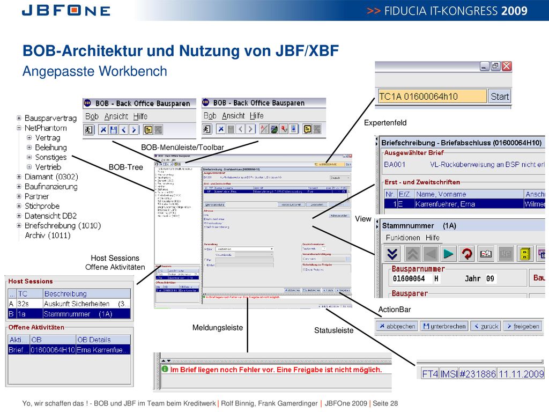
Task: Click the green grid icon in right BOB toolbar
Action: pyautogui.click(x=274, y=129)
